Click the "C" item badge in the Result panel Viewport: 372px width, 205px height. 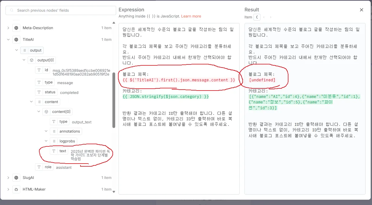pyautogui.click(x=257, y=17)
